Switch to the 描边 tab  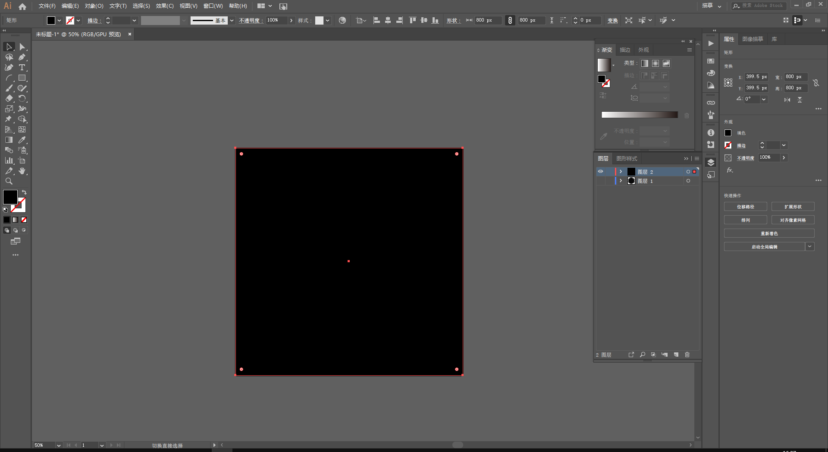pyautogui.click(x=625, y=50)
